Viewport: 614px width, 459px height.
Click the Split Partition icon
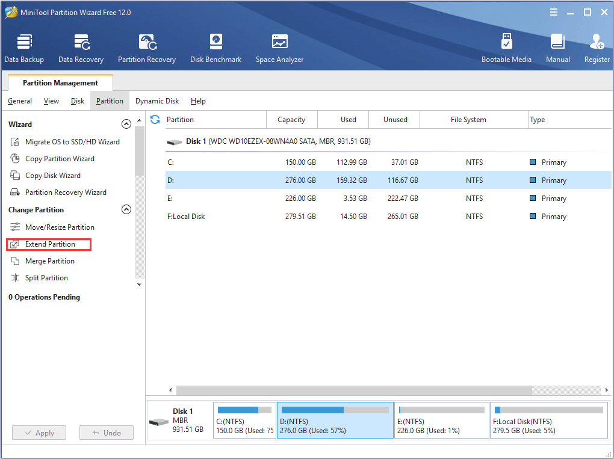pos(15,278)
